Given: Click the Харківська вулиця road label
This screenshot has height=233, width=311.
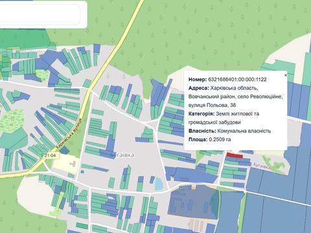Looking at the screenshot, I should pos(69,134).
